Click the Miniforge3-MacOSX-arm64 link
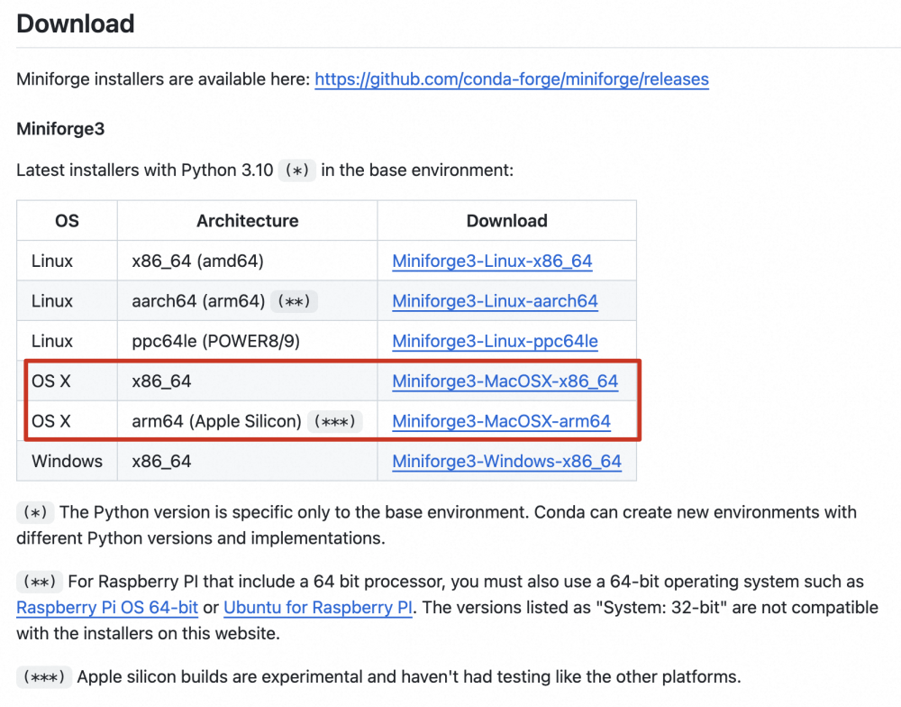Image resolution: width=901 pixels, height=707 pixels. 501,421
